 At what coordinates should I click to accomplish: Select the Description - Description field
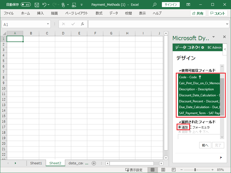point(199,89)
